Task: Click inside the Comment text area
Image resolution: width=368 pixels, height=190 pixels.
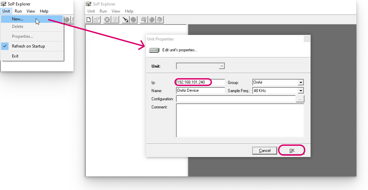Action: [240, 120]
